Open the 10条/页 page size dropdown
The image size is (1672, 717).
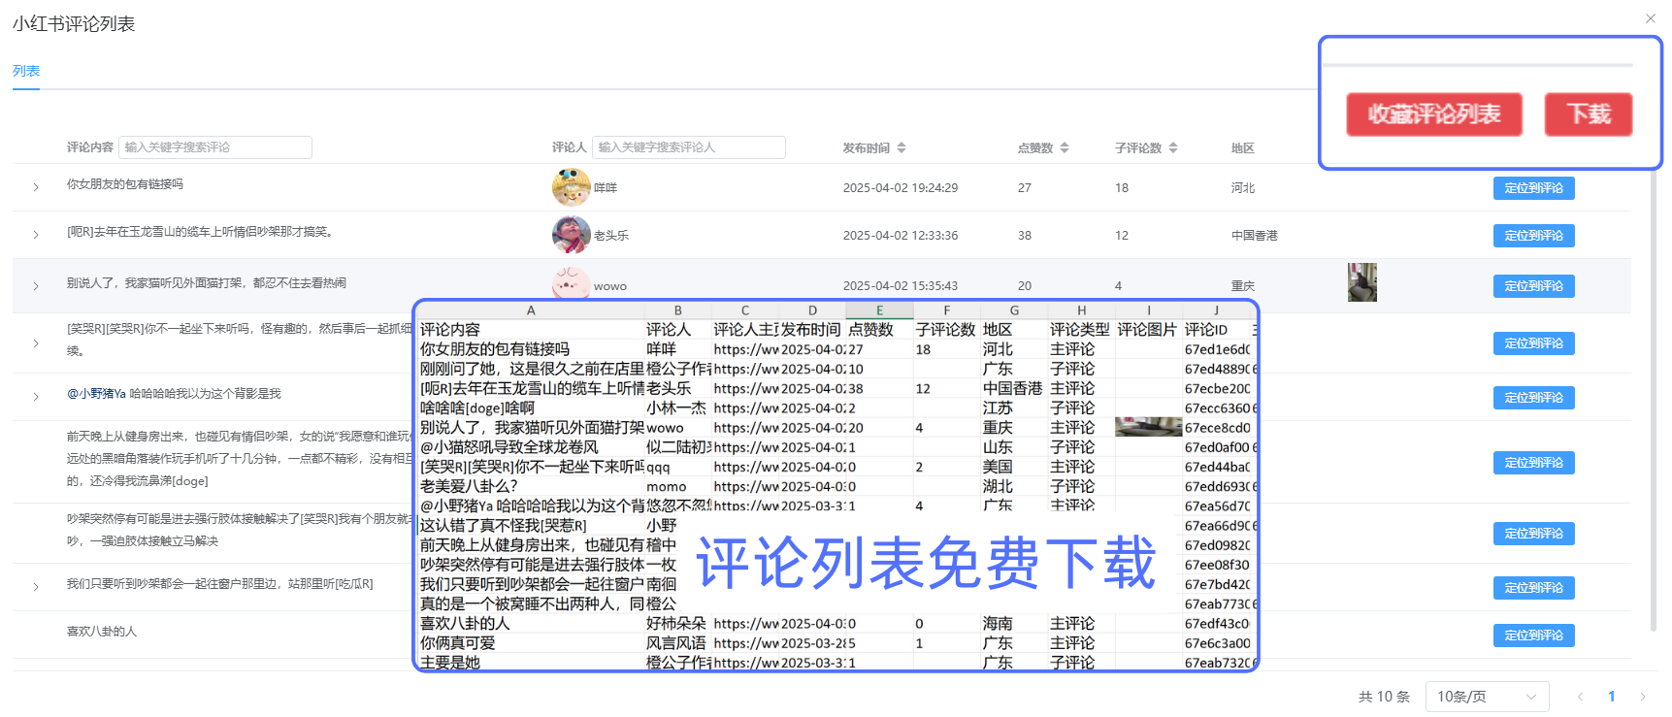pos(1486,697)
